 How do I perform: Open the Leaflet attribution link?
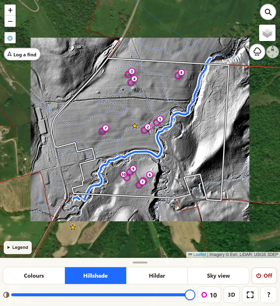pyautogui.click(x=199, y=254)
